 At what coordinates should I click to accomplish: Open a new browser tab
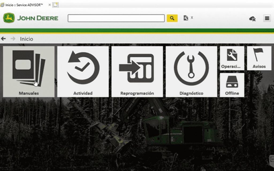pyautogui.click(x=56, y=5)
